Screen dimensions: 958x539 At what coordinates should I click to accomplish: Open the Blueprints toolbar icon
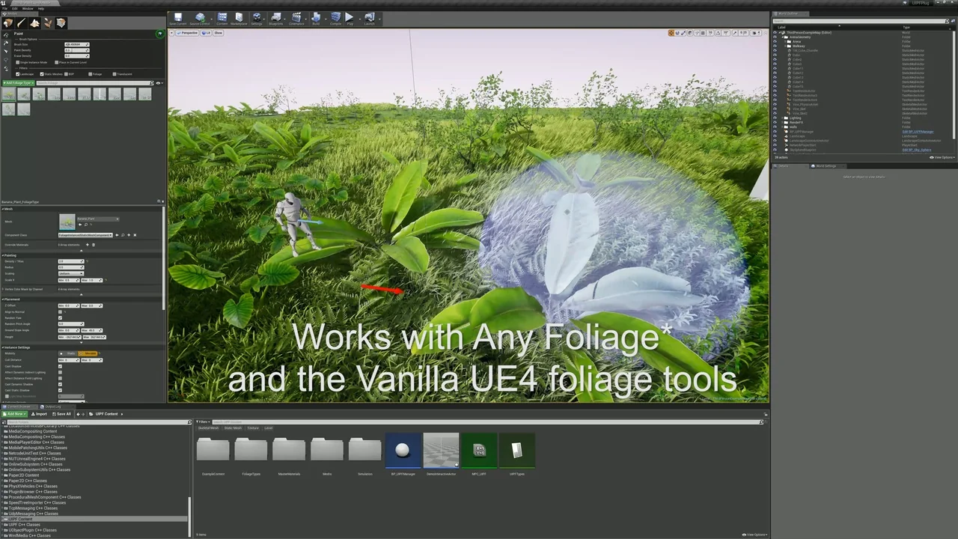(x=276, y=18)
